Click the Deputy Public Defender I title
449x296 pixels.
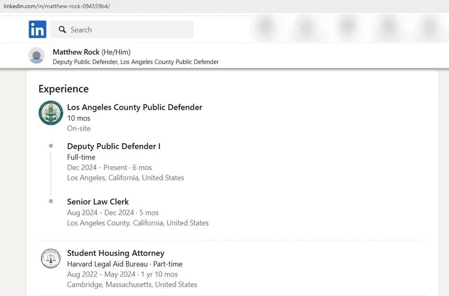114,146
